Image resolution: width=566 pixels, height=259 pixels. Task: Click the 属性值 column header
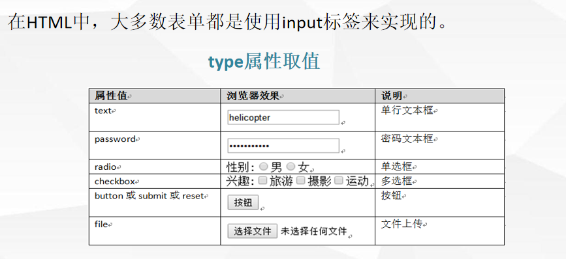(155, 96)
